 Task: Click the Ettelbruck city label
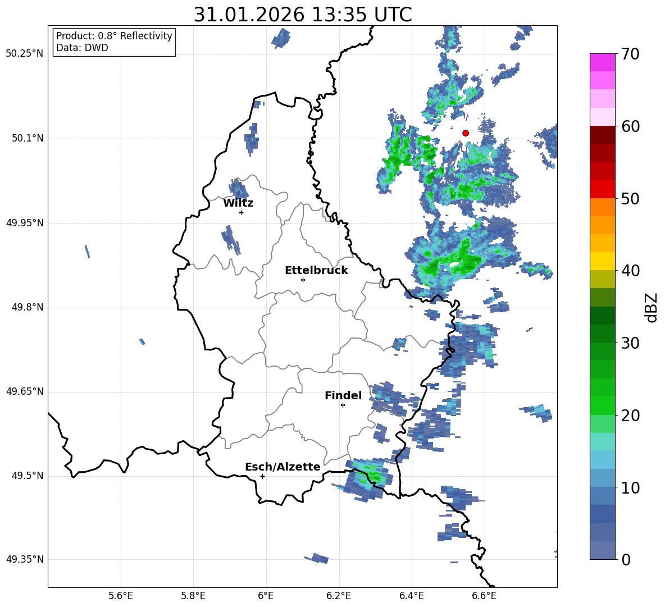click(316, 271)
